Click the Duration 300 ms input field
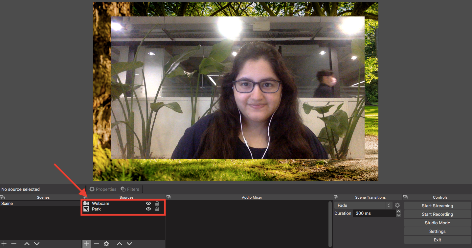 (x=374, y=213)
